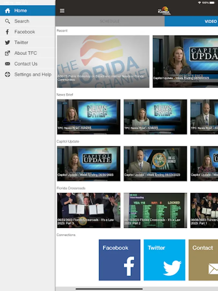Click the Connections section heading
Viewport: 218px width, 291px height.
(x=66, y=235)
